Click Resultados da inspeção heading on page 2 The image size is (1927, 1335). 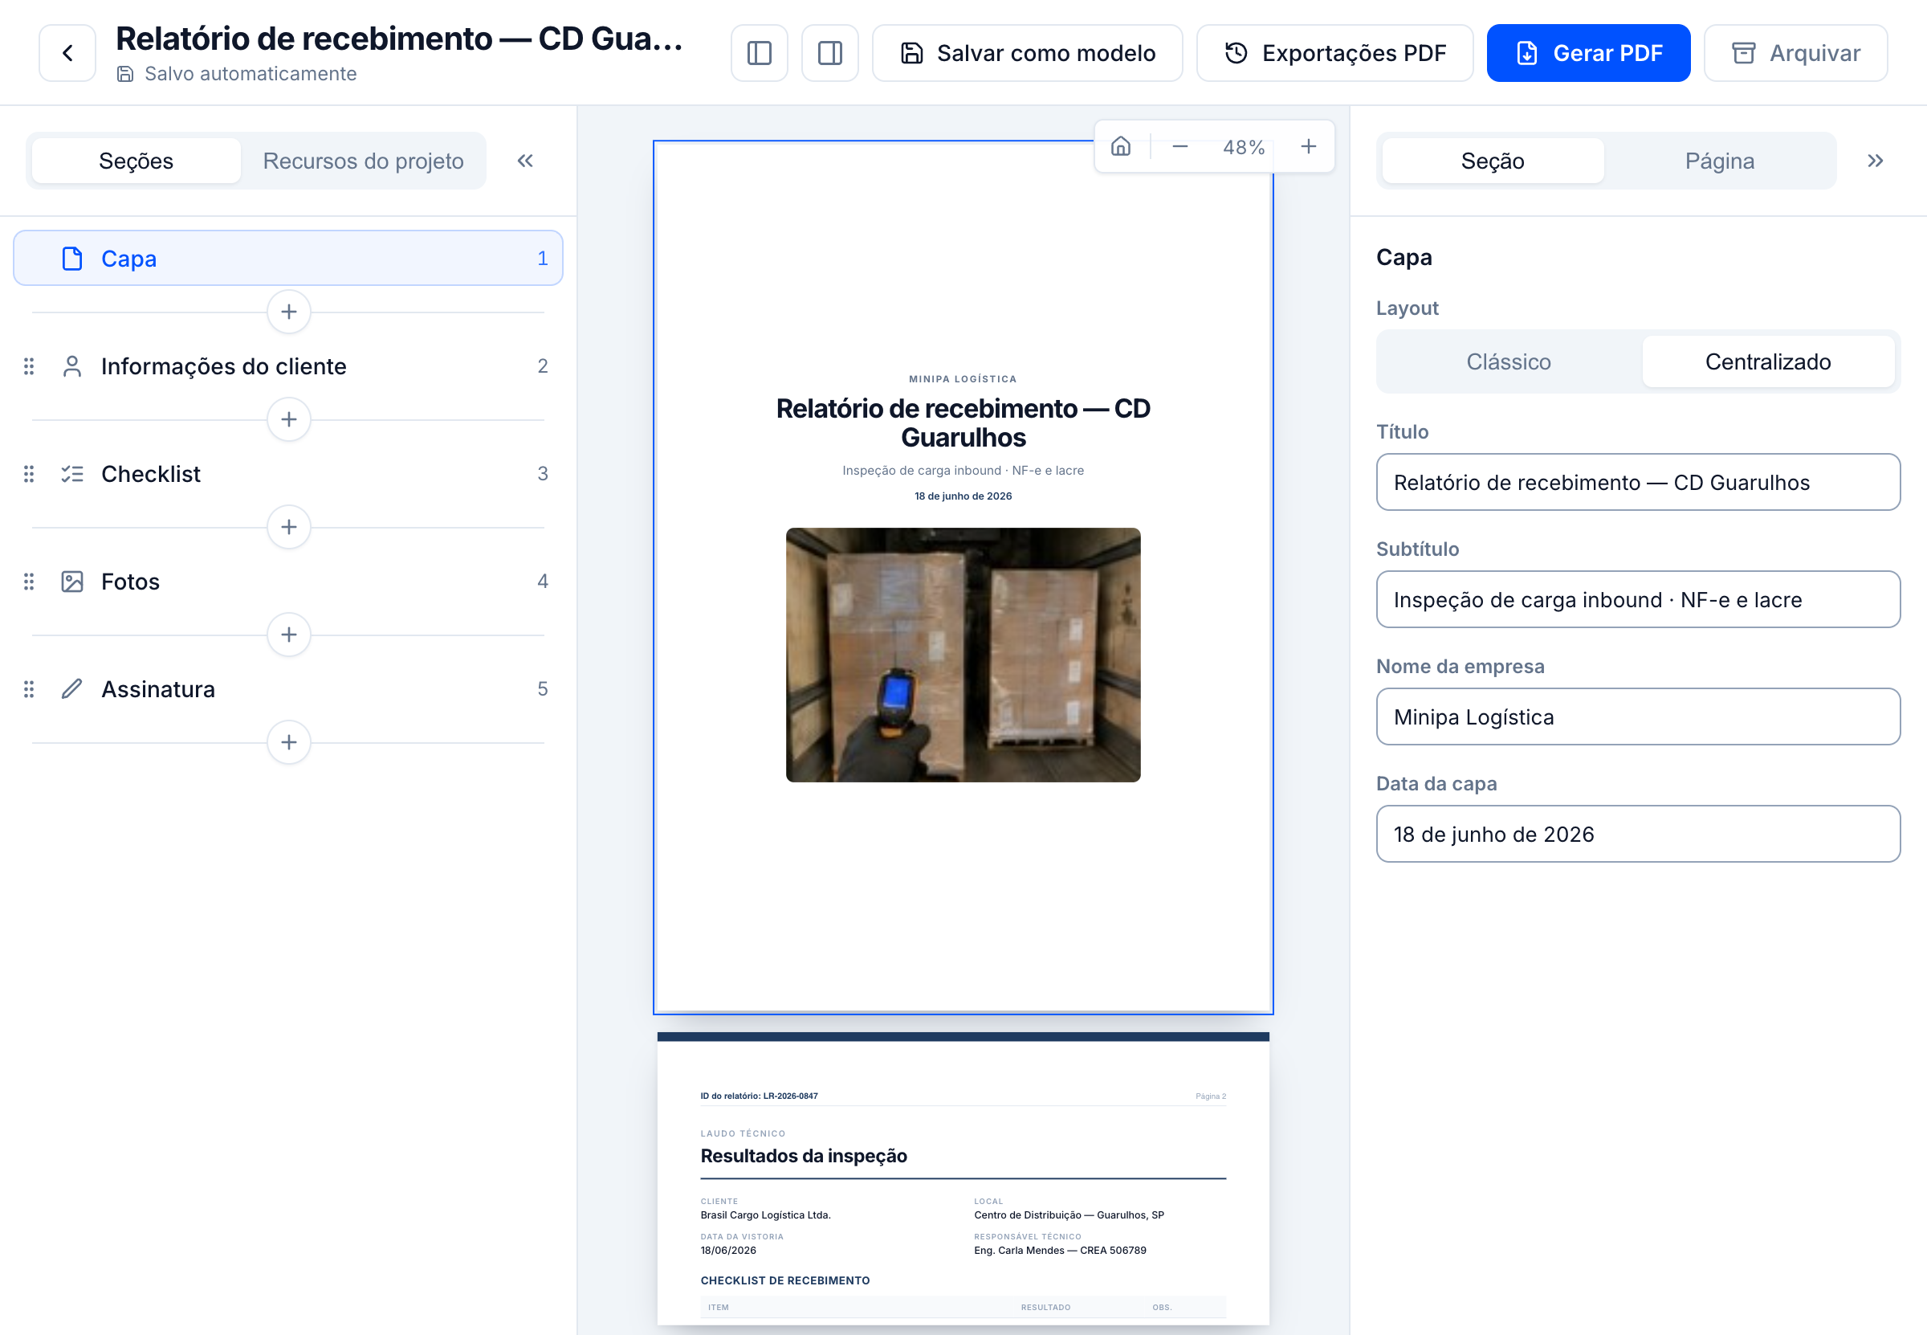coord(803,1155)
